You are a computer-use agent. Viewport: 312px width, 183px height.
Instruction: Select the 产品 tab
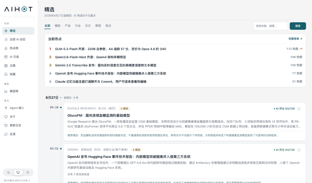68,26
